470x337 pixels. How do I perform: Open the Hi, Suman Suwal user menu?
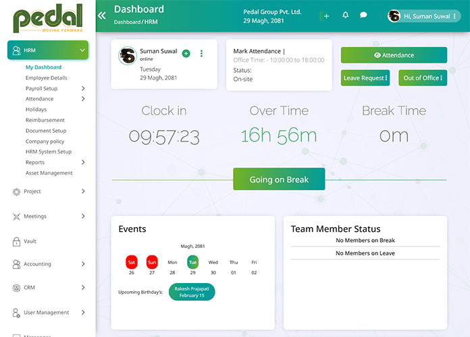(x=422, y=16)
